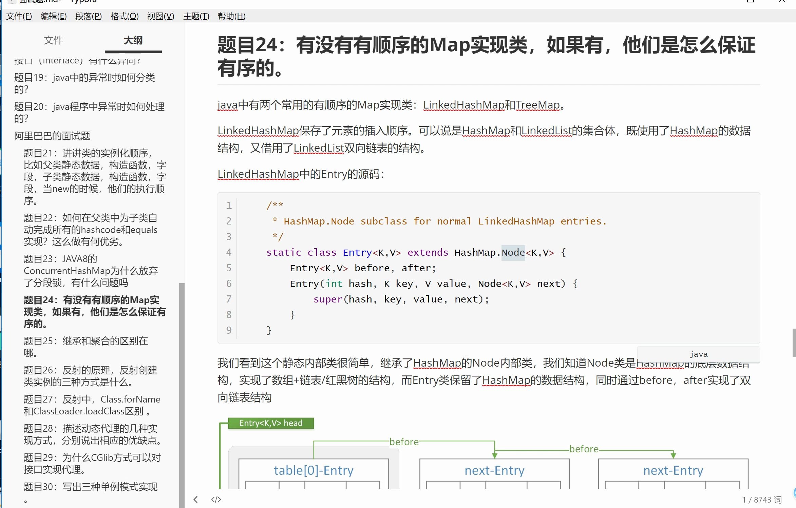Image resolution: width=796 pixels, height=508 pixels.
Task: Click the source code block icon
Action: 217,499
